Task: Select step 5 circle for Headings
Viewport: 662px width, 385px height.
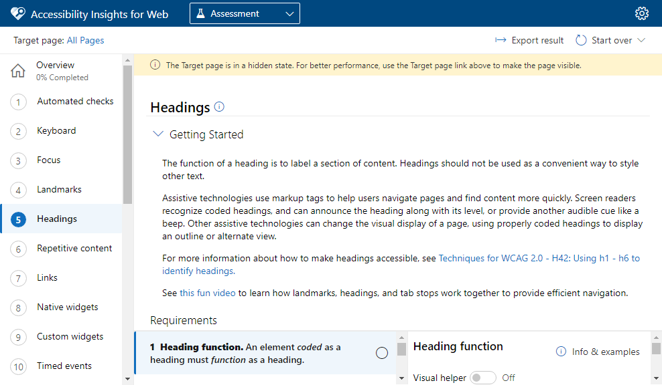Action: pyautogui.click(x=18, y=219)
